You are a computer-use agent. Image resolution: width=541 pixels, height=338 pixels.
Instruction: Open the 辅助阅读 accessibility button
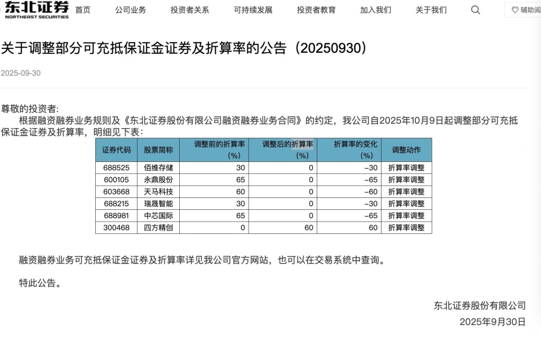pyautogui.click(x=526, y=10)
